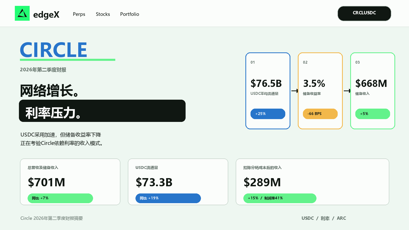The image size is (409, 230).
Task: Open card 02 showing 3.5%
Action: pyautogui.click(x=320, y=91)
